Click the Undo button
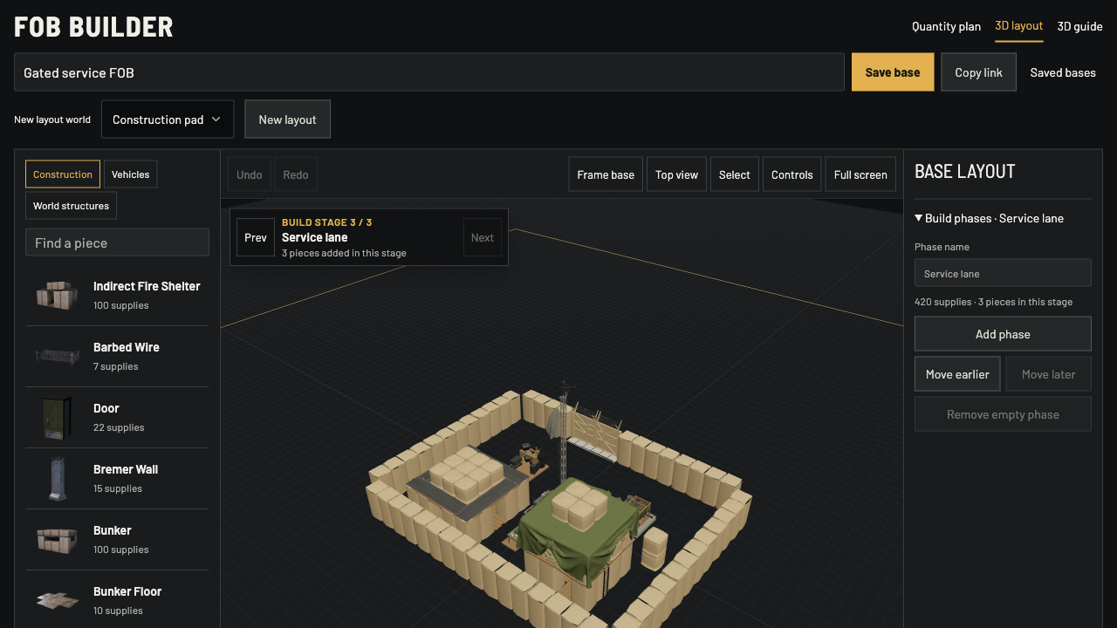 250,174
